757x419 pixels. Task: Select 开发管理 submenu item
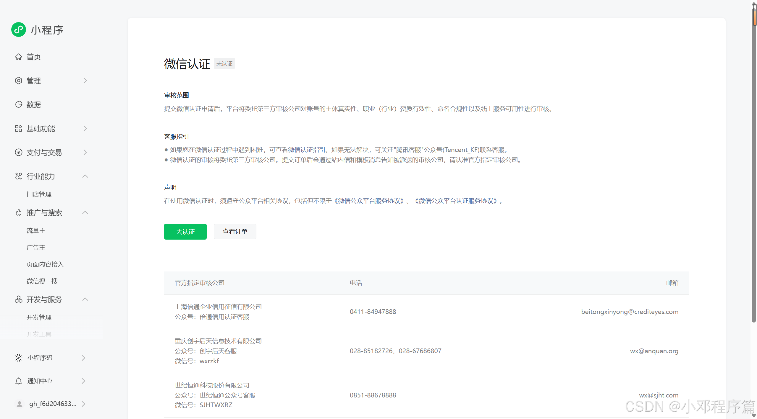(x=39, y=317)
